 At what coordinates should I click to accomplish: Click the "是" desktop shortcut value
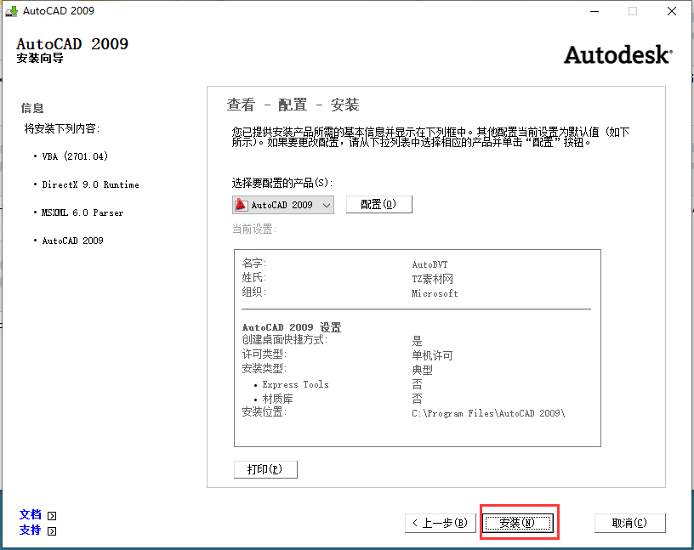click(417, 341)
